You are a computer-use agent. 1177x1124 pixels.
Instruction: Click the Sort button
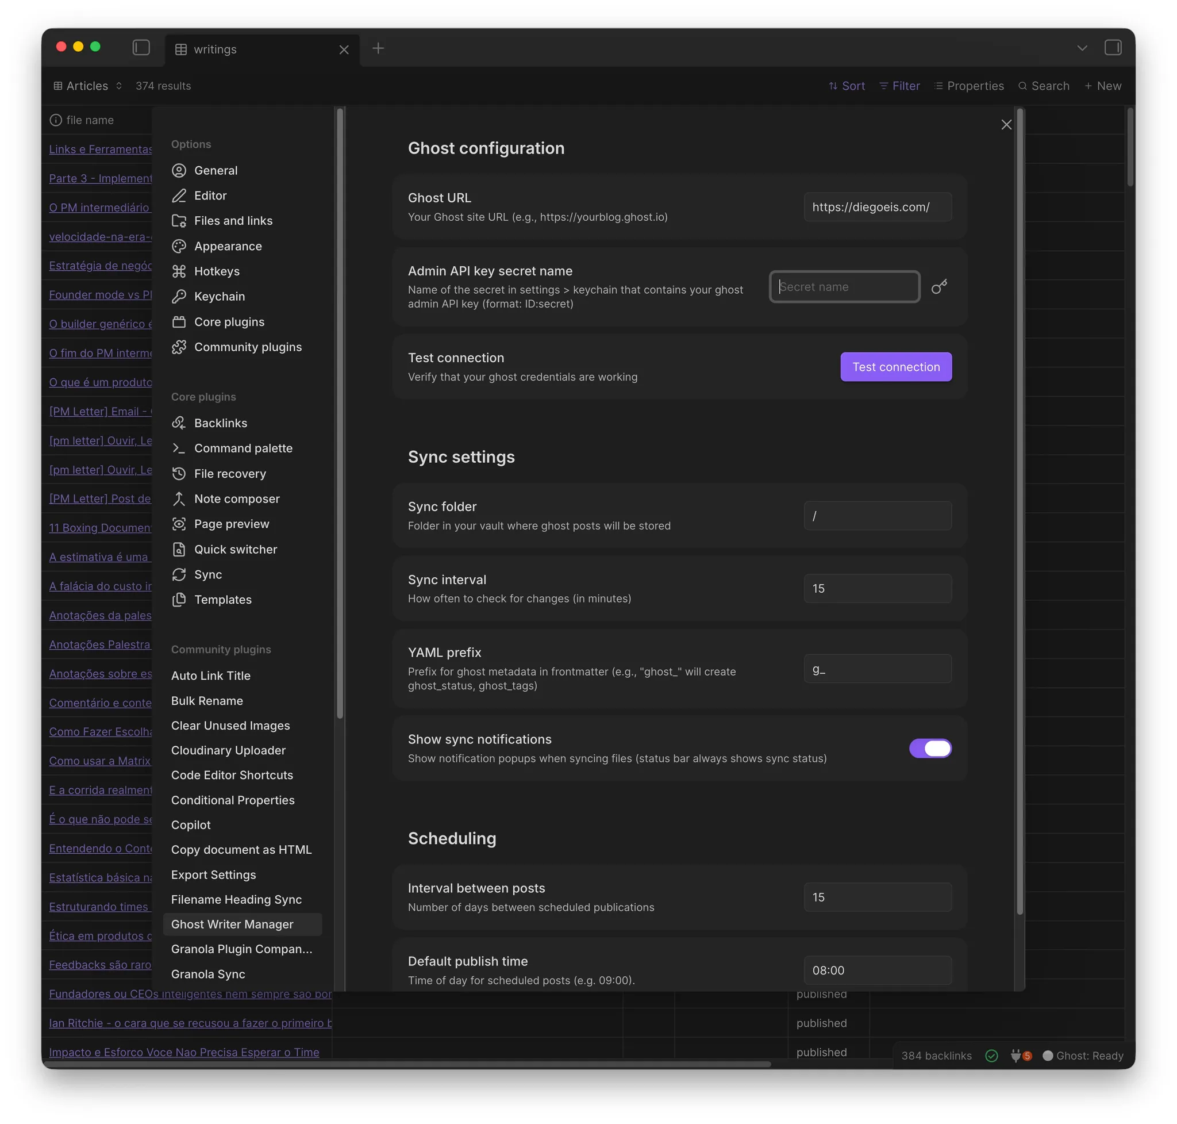click(x=847, y=86)
